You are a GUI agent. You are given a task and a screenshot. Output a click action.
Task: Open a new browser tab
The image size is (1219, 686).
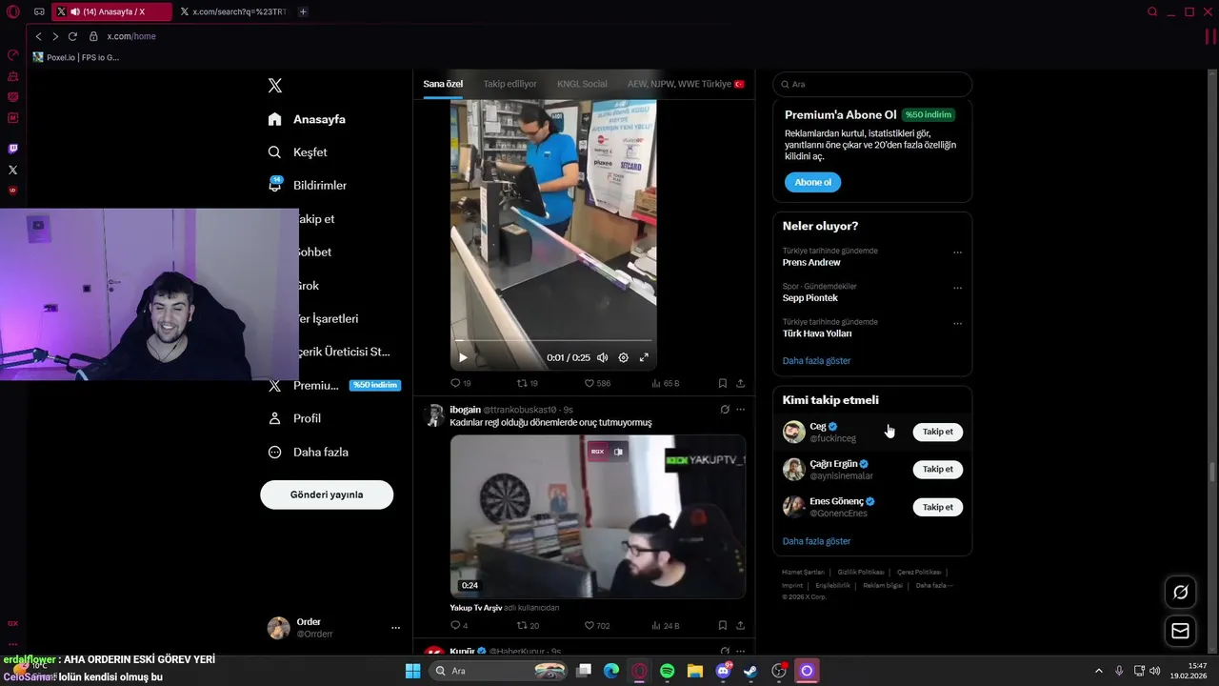303,11
